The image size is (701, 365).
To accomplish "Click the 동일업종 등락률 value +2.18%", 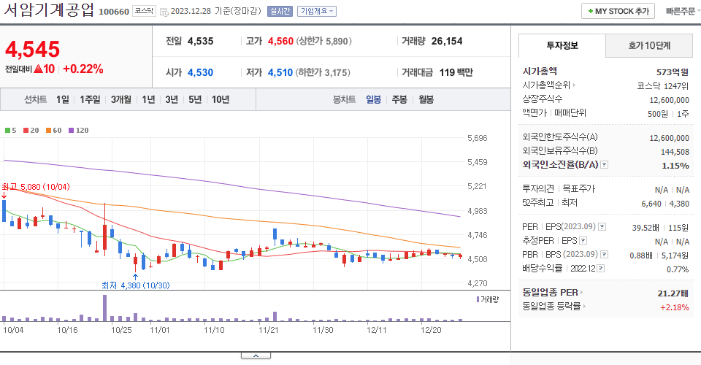I will [674, 307].
